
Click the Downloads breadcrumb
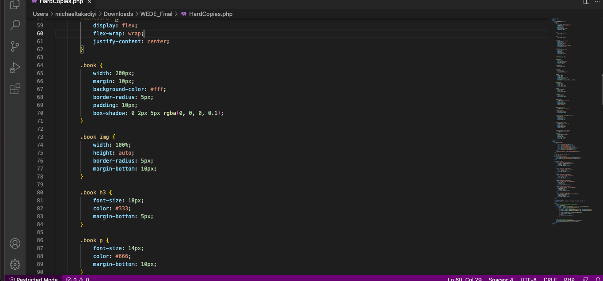click(118, 14)
